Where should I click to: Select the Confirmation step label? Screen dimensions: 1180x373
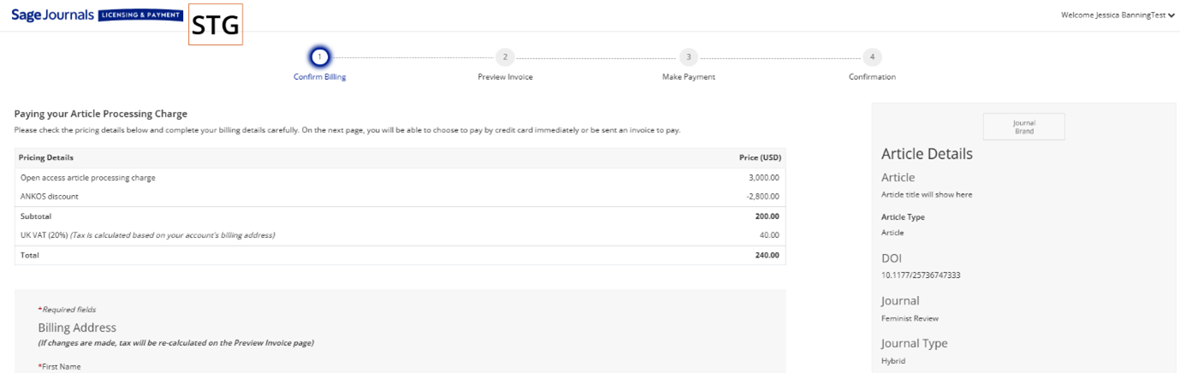(x=872, y=77)
